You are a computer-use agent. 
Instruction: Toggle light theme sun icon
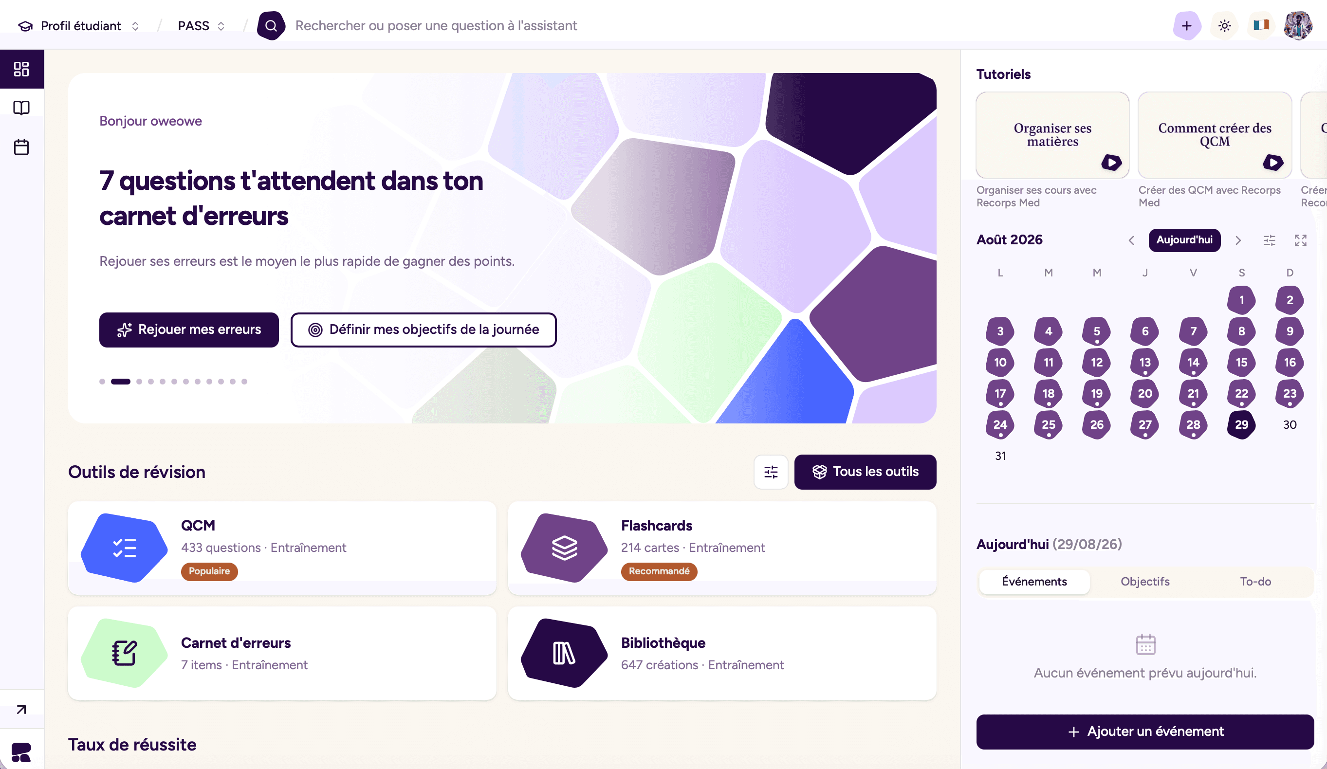(1224, 26)
